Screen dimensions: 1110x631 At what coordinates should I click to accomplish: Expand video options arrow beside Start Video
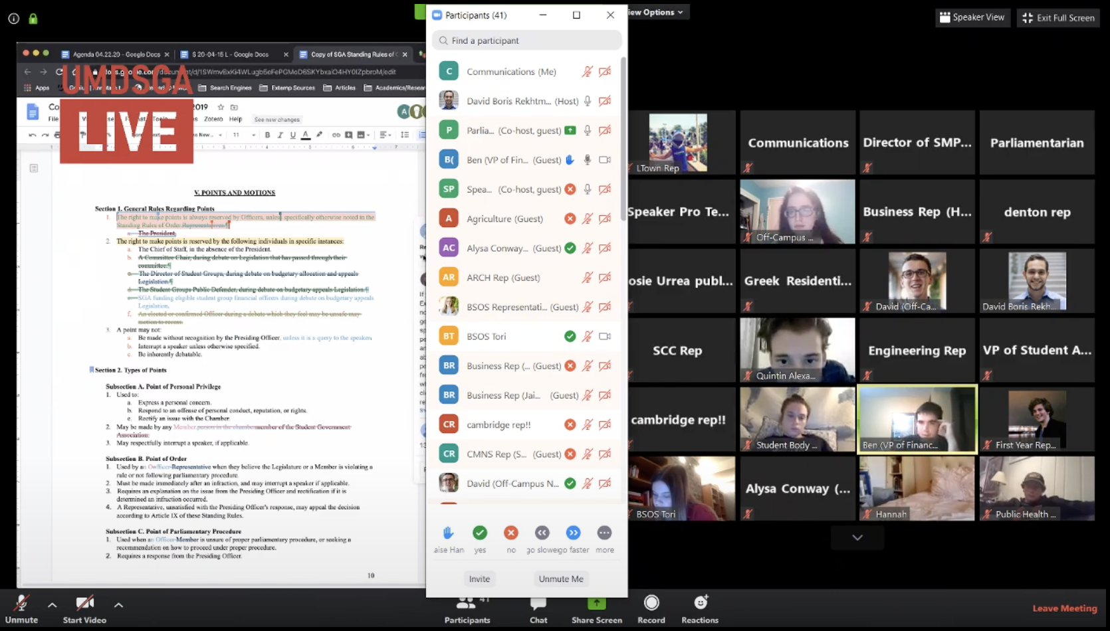click(x=118, y=605)
